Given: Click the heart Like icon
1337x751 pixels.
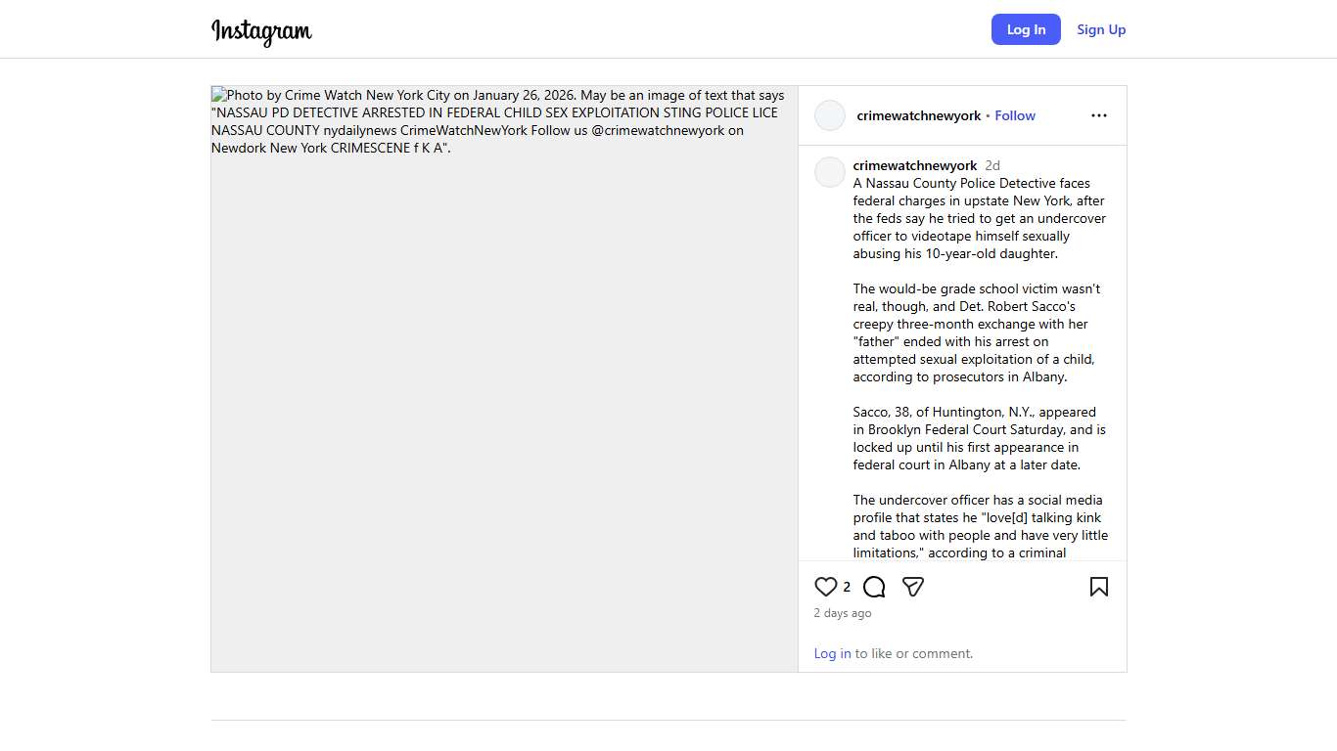Looking at the screenshot, I should tap(826, 587).
